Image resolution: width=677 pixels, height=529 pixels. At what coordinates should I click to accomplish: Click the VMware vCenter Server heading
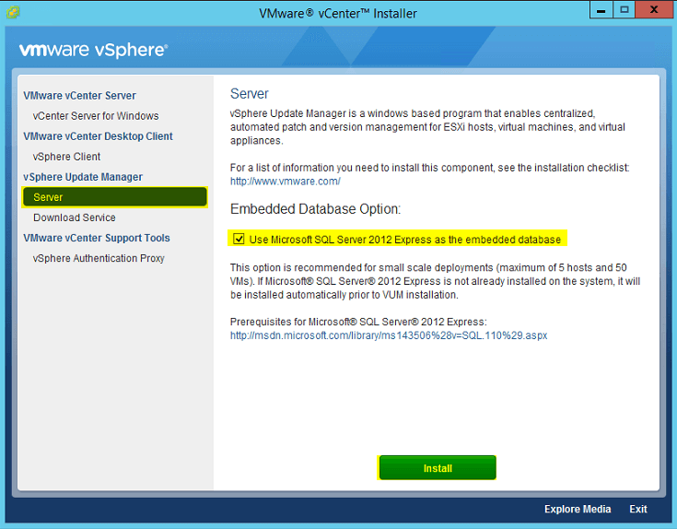pyautogui.click(x=79, y=96)
